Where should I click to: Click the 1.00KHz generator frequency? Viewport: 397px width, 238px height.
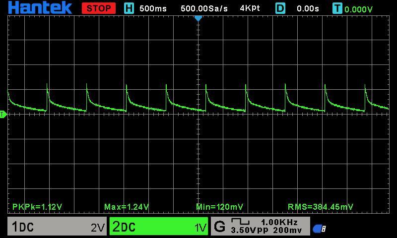click(x=279, y=222)
